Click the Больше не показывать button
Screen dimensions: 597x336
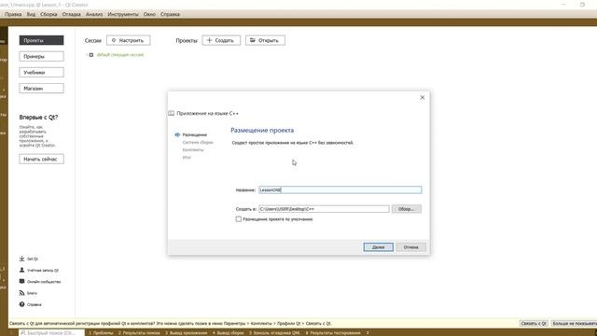[575, 324]
